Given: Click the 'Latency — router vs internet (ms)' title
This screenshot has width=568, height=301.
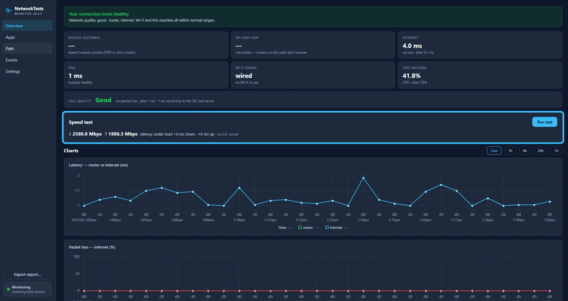Looking at the screenshot, I should point(98,165).
